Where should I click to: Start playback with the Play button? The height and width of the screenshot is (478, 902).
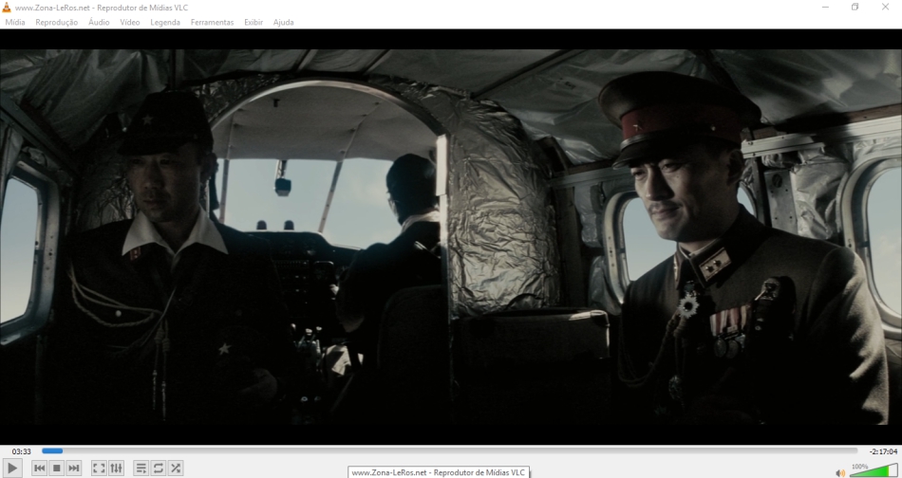pos(12,469)
